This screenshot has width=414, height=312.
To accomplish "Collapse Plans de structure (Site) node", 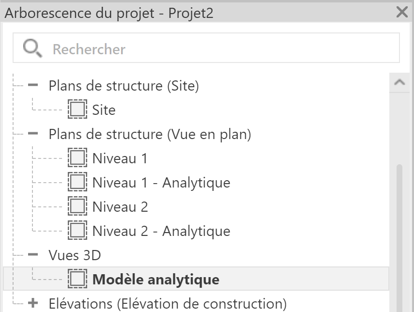I will point(33,85).
